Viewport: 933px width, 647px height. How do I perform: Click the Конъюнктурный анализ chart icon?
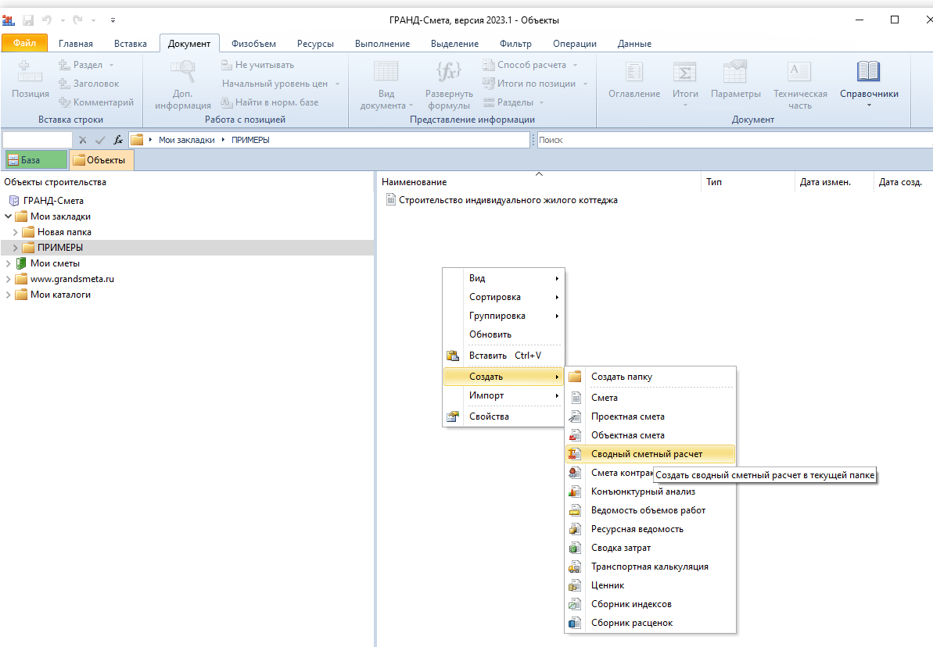tap(574, 492)
